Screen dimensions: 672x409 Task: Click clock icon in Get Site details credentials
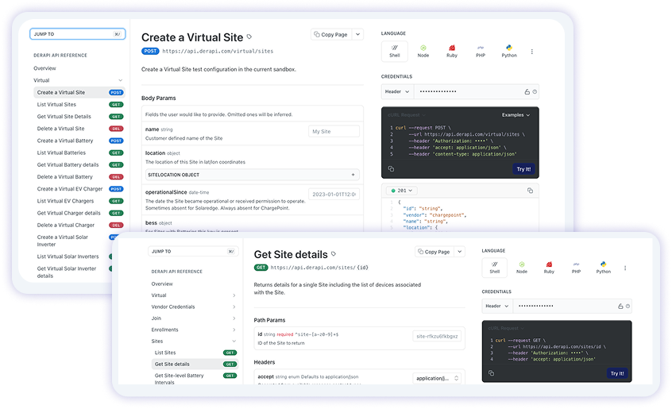point(628,307)
